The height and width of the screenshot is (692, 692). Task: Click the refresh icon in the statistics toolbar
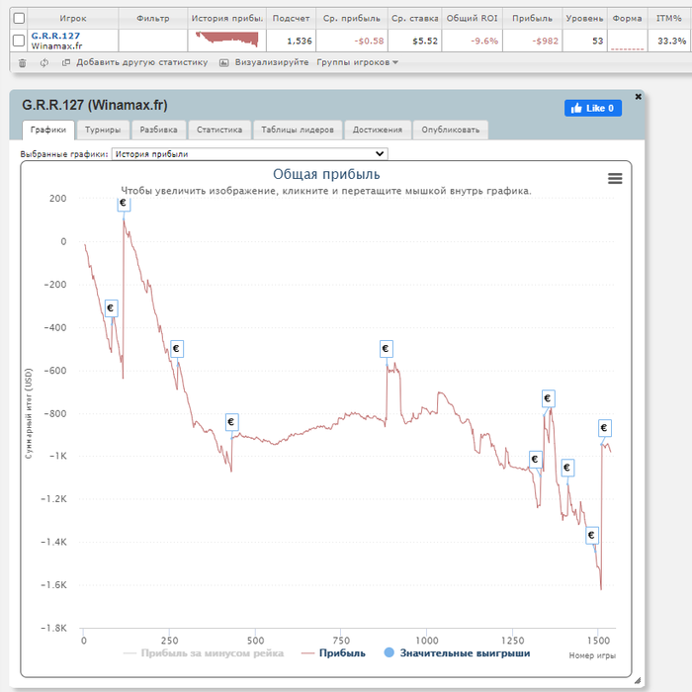44,63
